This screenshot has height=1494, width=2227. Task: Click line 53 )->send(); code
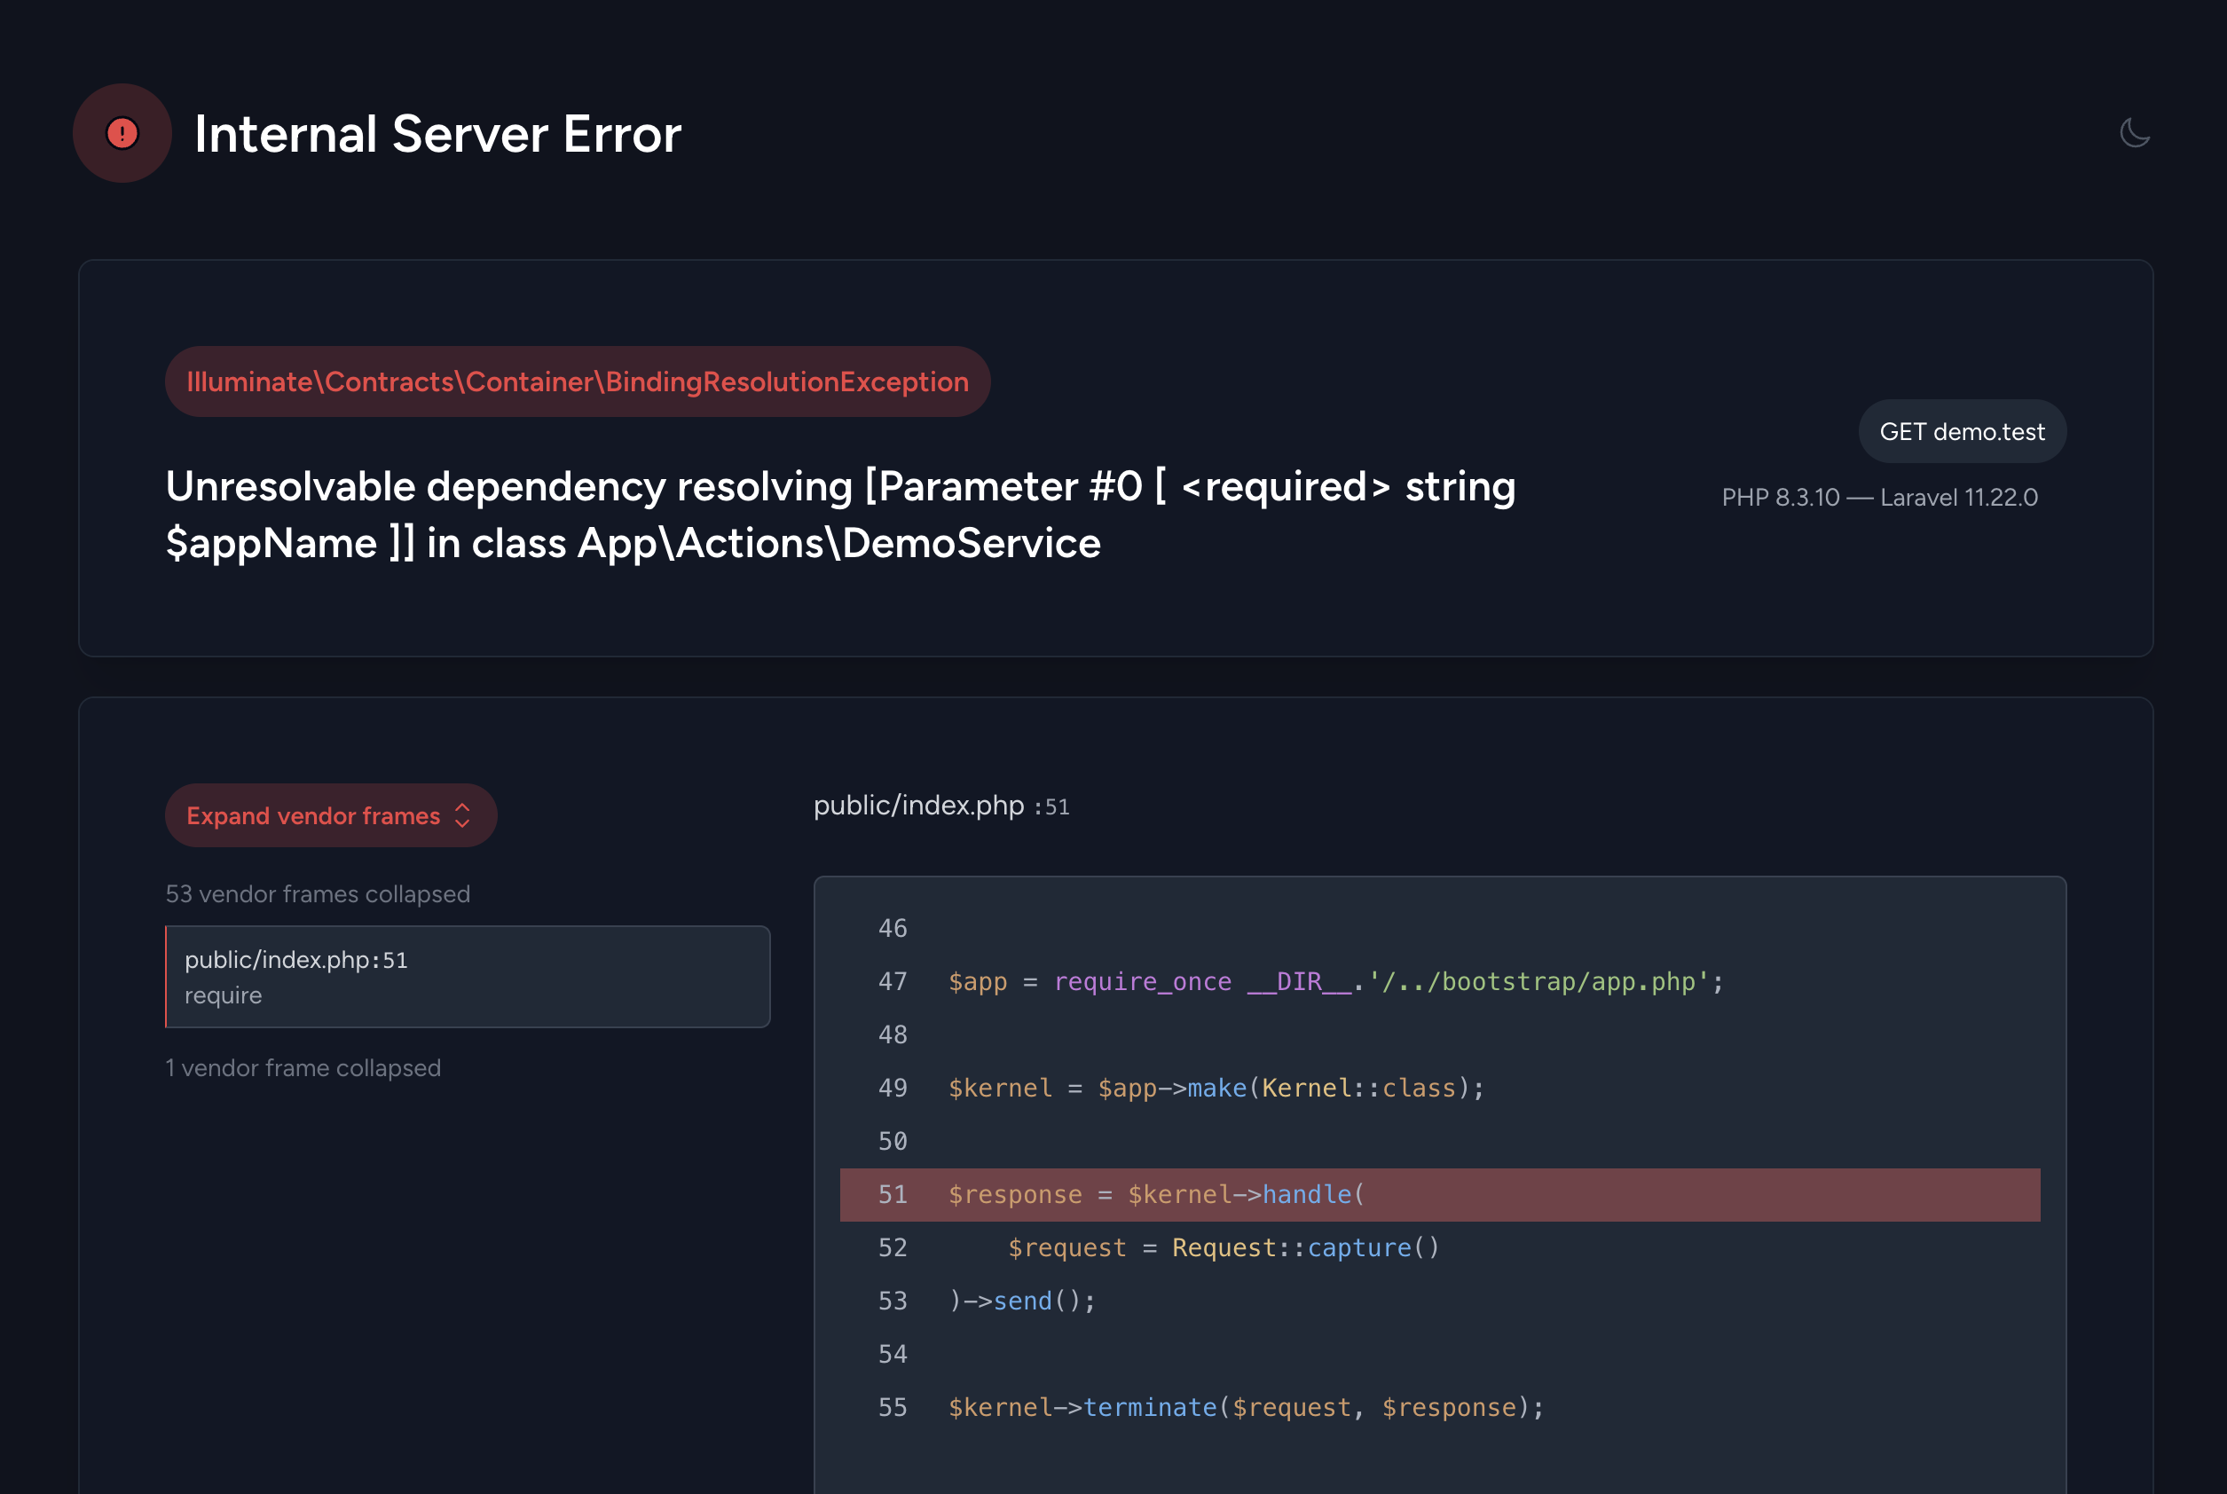(x=1022, y=1301)
